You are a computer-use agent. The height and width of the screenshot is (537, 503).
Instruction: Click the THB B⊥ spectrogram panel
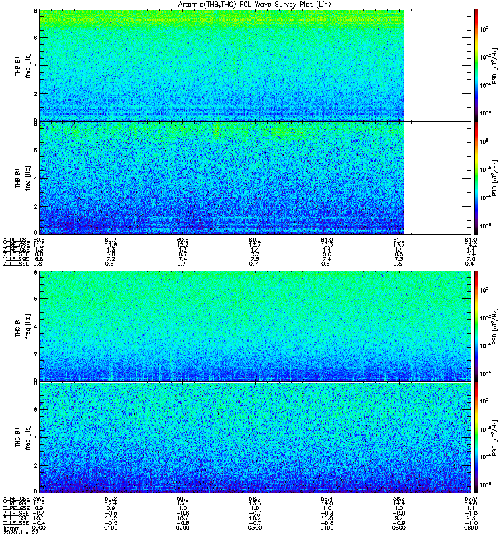(x=256, y=65)
